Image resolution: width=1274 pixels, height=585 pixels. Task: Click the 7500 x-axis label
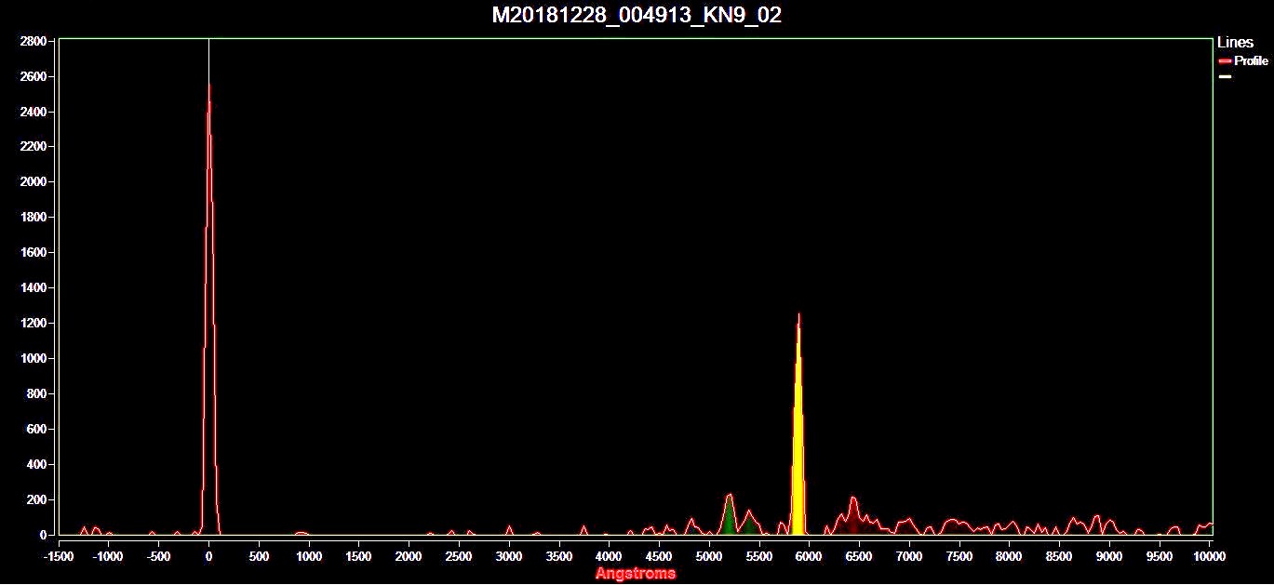[959, 556]
